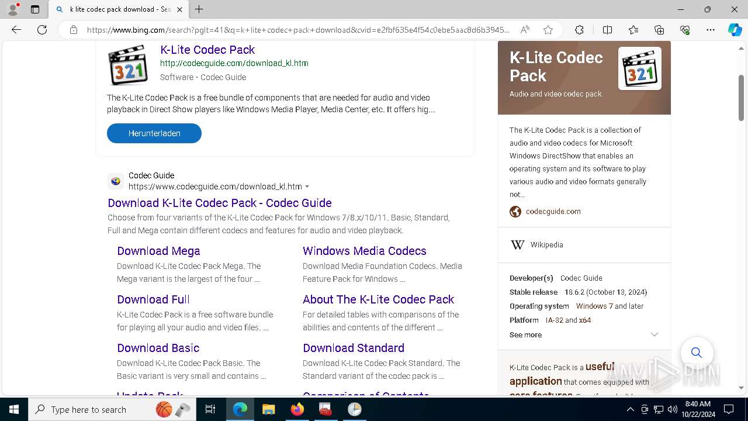The height and width of the screenshot is (421, 748).
Task: Click the K-Lite 321 logo in top result
Action: tap(128, 65)
